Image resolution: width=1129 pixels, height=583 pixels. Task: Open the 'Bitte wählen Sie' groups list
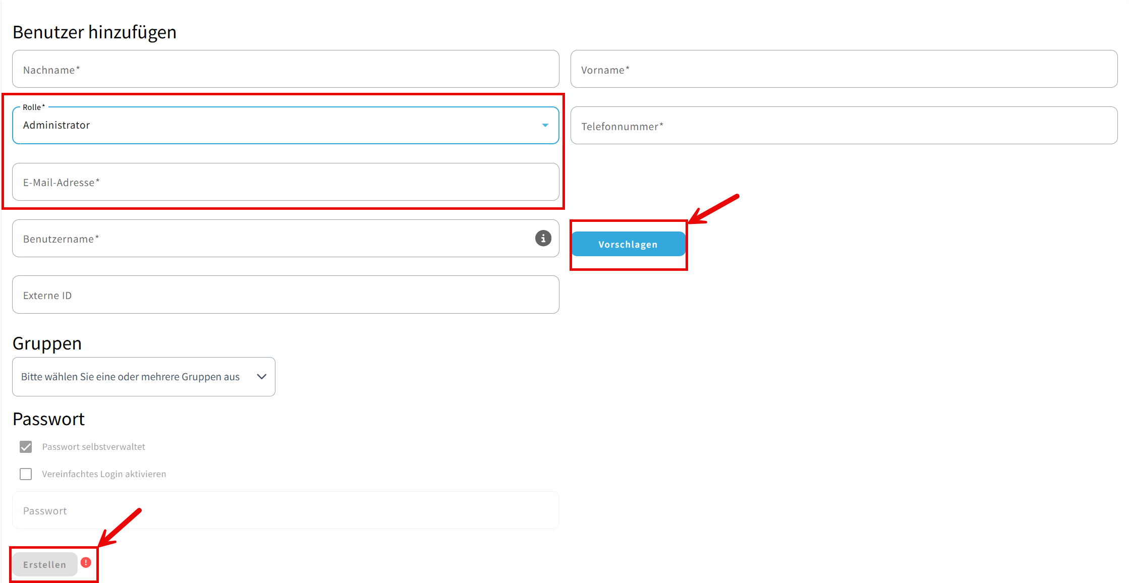[x=130, y=377]
